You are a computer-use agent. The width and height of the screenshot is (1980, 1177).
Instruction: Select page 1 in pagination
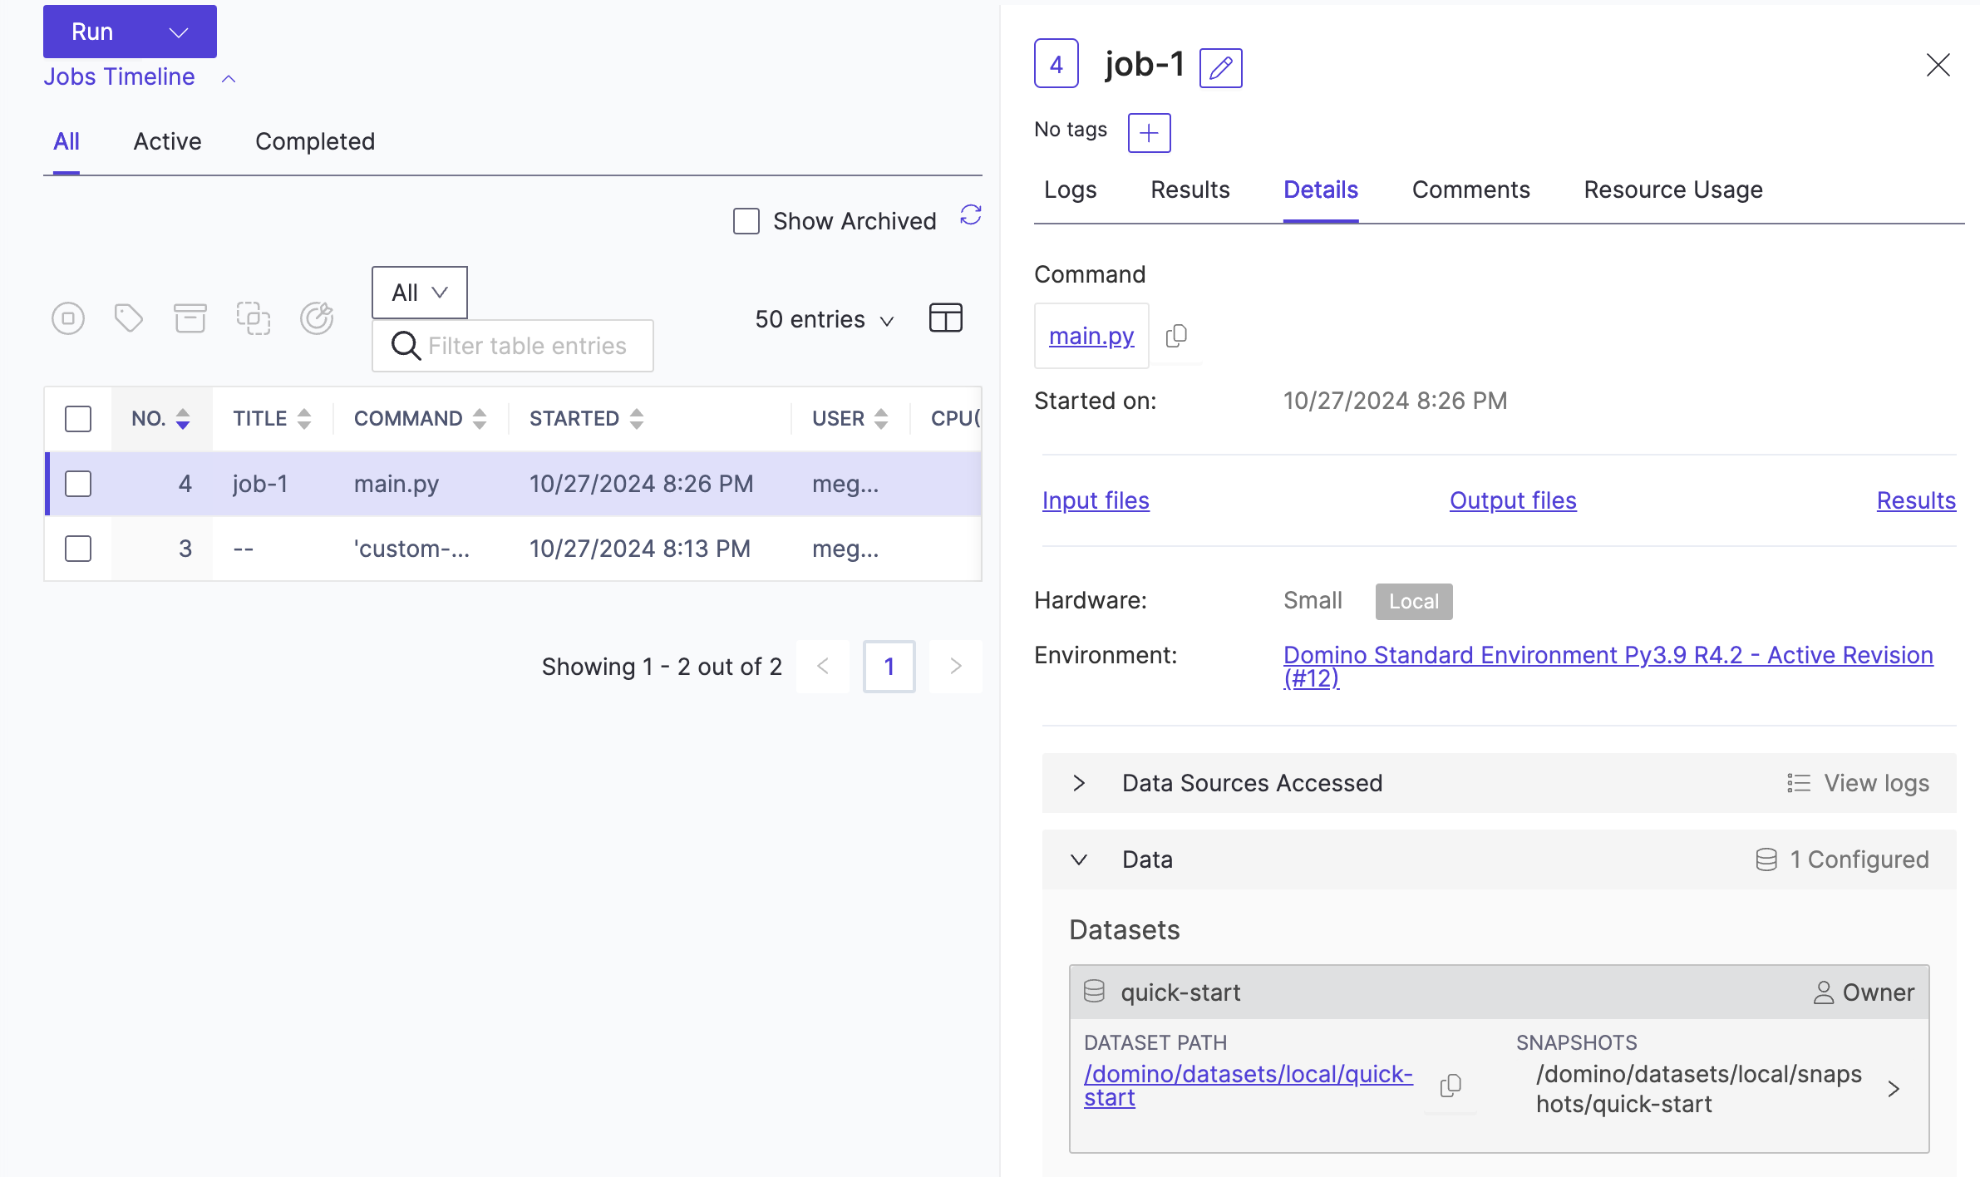(889, 666)
